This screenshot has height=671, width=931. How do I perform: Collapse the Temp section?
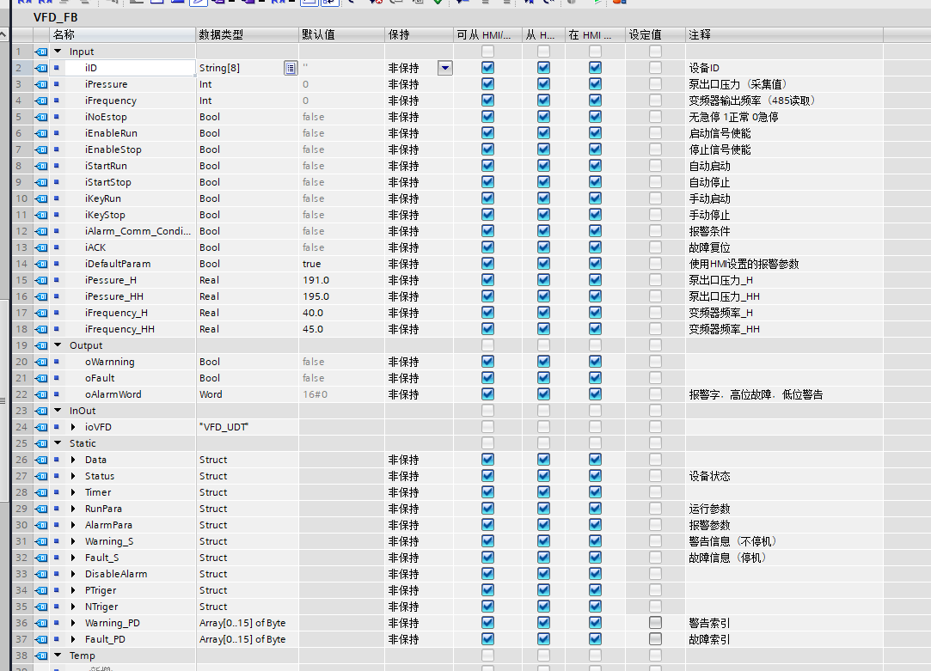[58, 656]
